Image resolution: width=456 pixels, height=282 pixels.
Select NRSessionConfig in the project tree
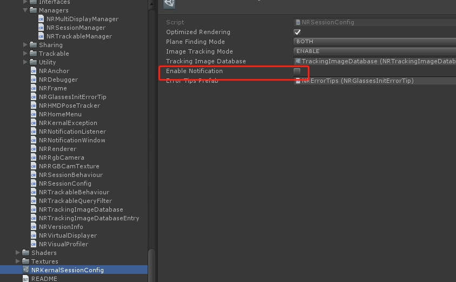point(65,183)
